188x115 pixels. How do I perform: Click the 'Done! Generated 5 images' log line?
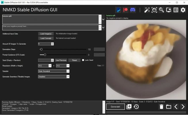tap(15, 110)
